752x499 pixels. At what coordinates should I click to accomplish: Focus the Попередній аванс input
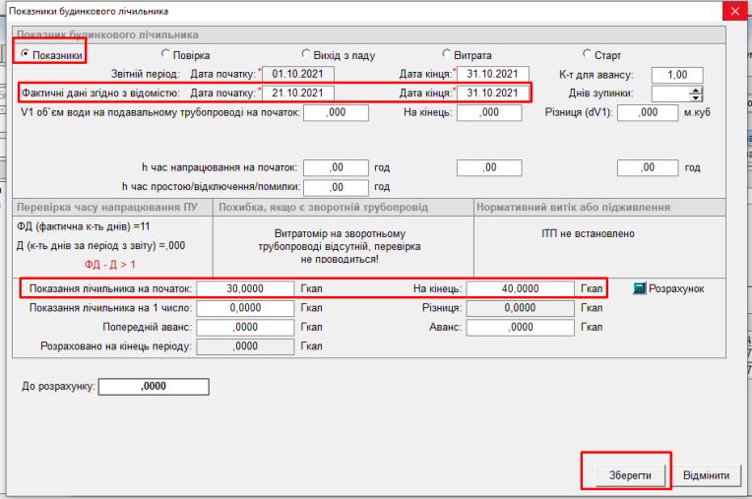[246, 328]
